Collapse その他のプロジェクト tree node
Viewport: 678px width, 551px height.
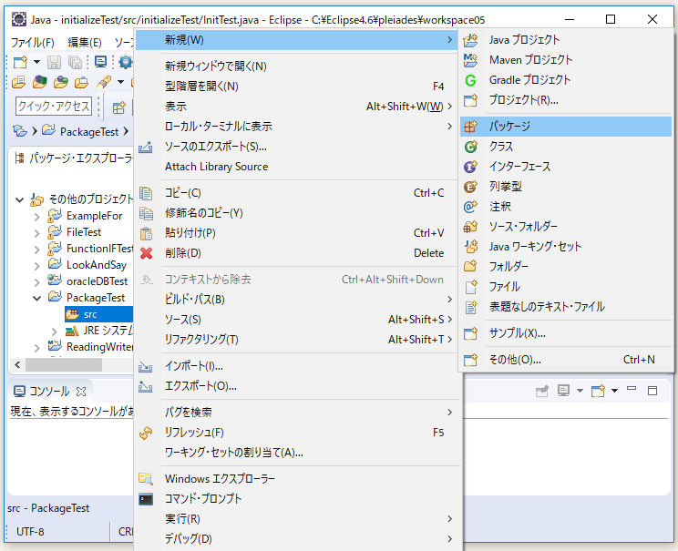19,199
